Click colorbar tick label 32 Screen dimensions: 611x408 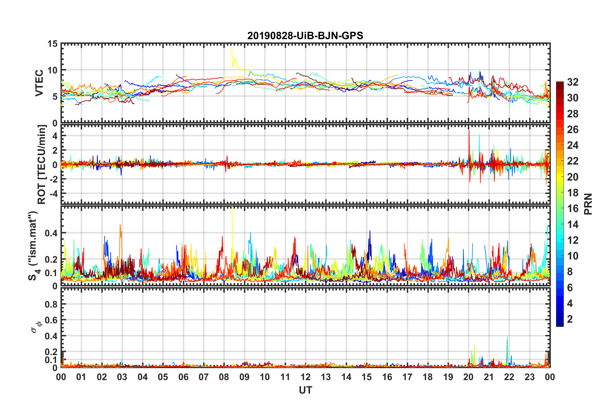click(572, 82)
